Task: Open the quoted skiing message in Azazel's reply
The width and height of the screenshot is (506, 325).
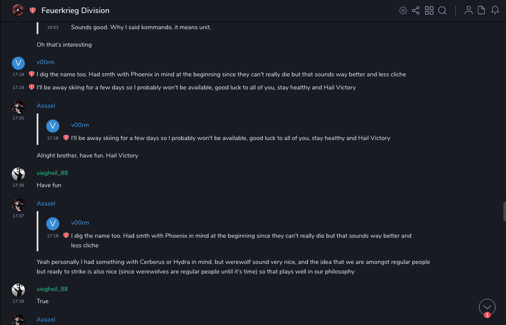Action: click(x=230, y=138)
